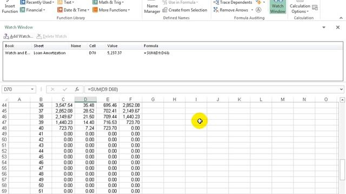Image resolution: width=346 pixels, height=194 pixels.
Task: Open the Recently Used functions menu
Action: 37,2
